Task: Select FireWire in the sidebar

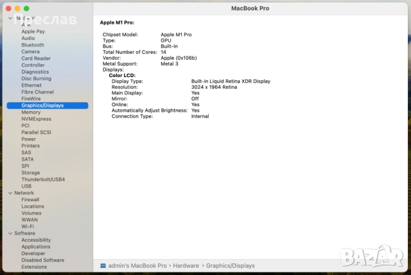Action: point(31,99)
